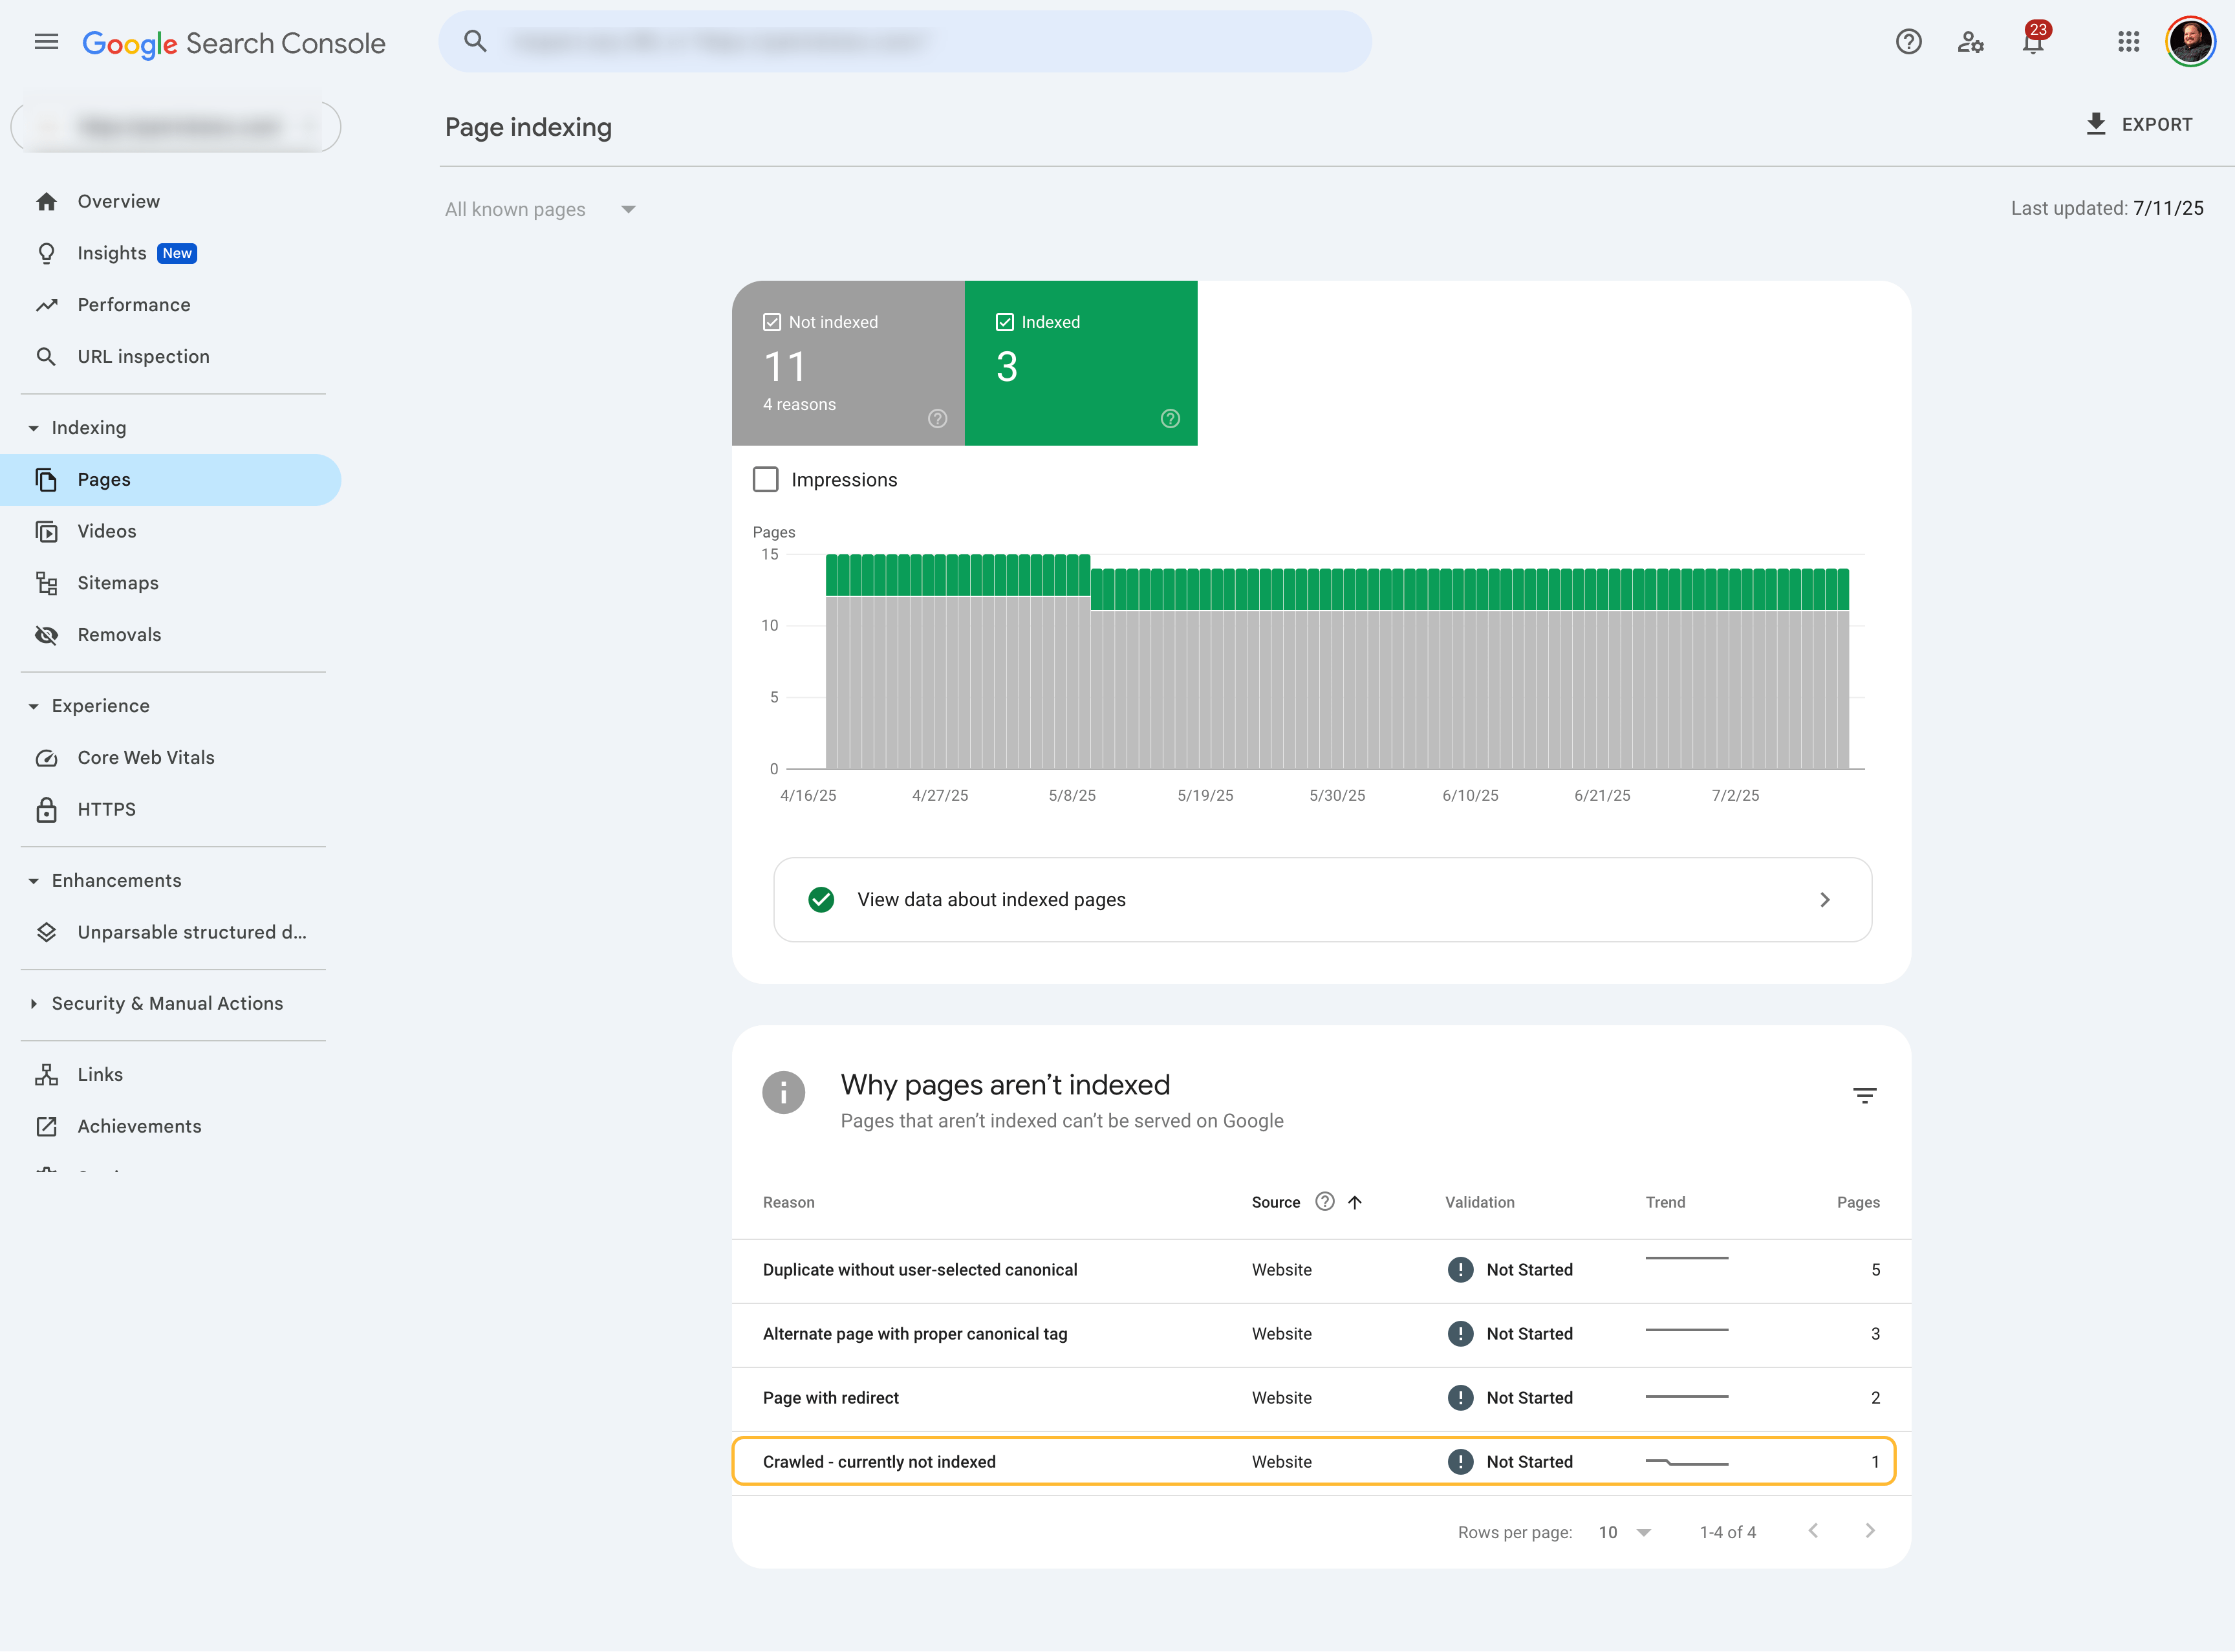
Task: Change the rows per page dropdown
Action: click(1625, 1532)
